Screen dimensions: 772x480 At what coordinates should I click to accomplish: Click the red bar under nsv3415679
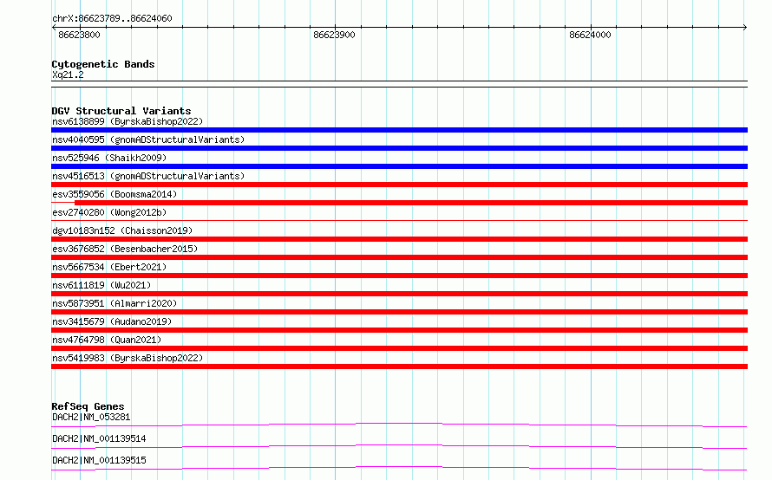(x=399, y=330)
